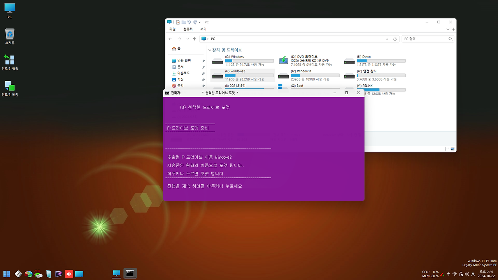Select the (E:) Down drive
The height and width of the screenshot is (280, 498).
click(x=375, y=61)
